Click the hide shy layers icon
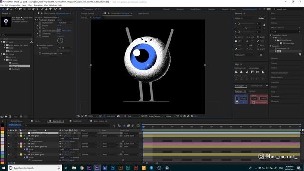304x171 pixels. (x=124, y=126)
